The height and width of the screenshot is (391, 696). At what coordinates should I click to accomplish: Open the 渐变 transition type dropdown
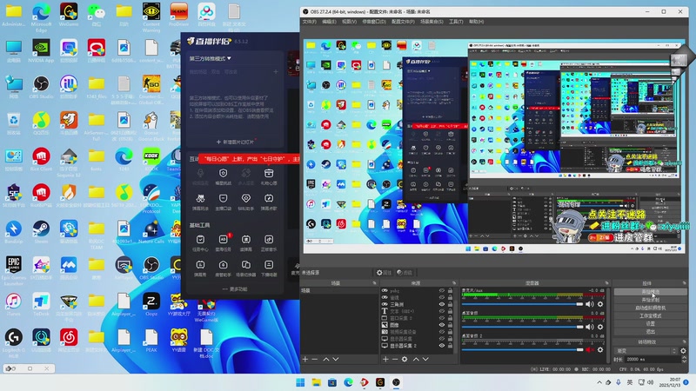coord(646,351)
